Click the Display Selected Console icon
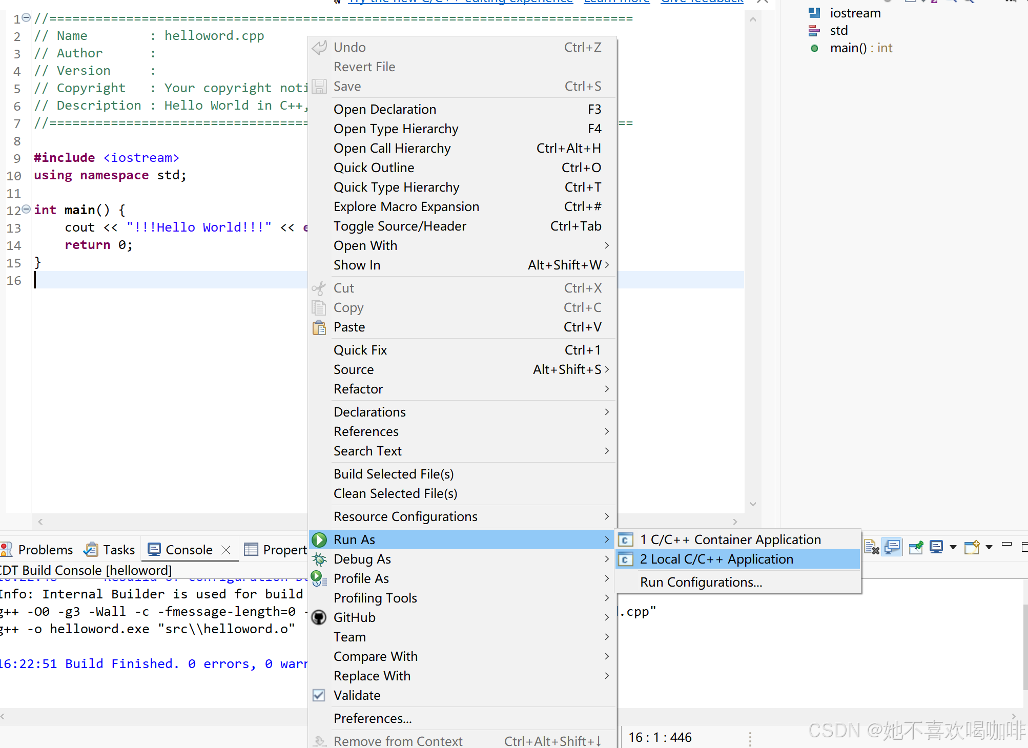 tap(936, 548)
